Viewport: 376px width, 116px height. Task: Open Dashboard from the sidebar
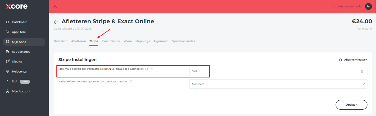click(x=20, y=22)
